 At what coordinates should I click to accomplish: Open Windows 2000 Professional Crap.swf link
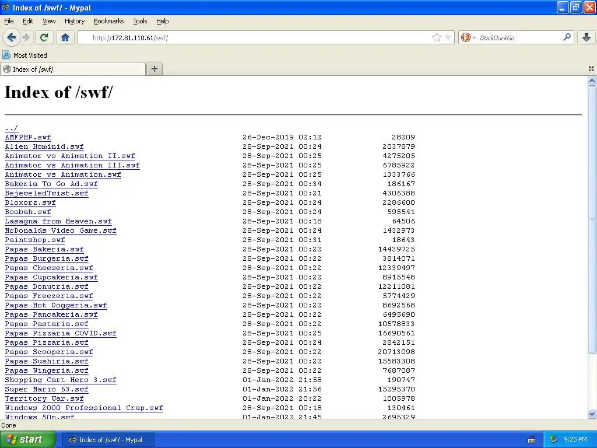click(84, 408)
